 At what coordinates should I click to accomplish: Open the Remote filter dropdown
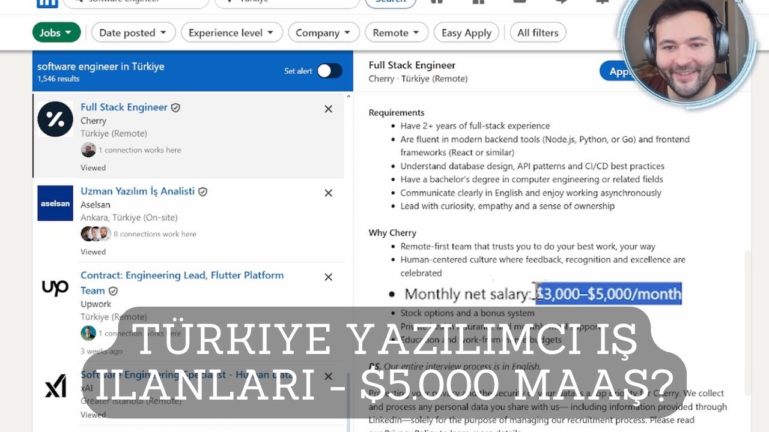coord(397,32)
